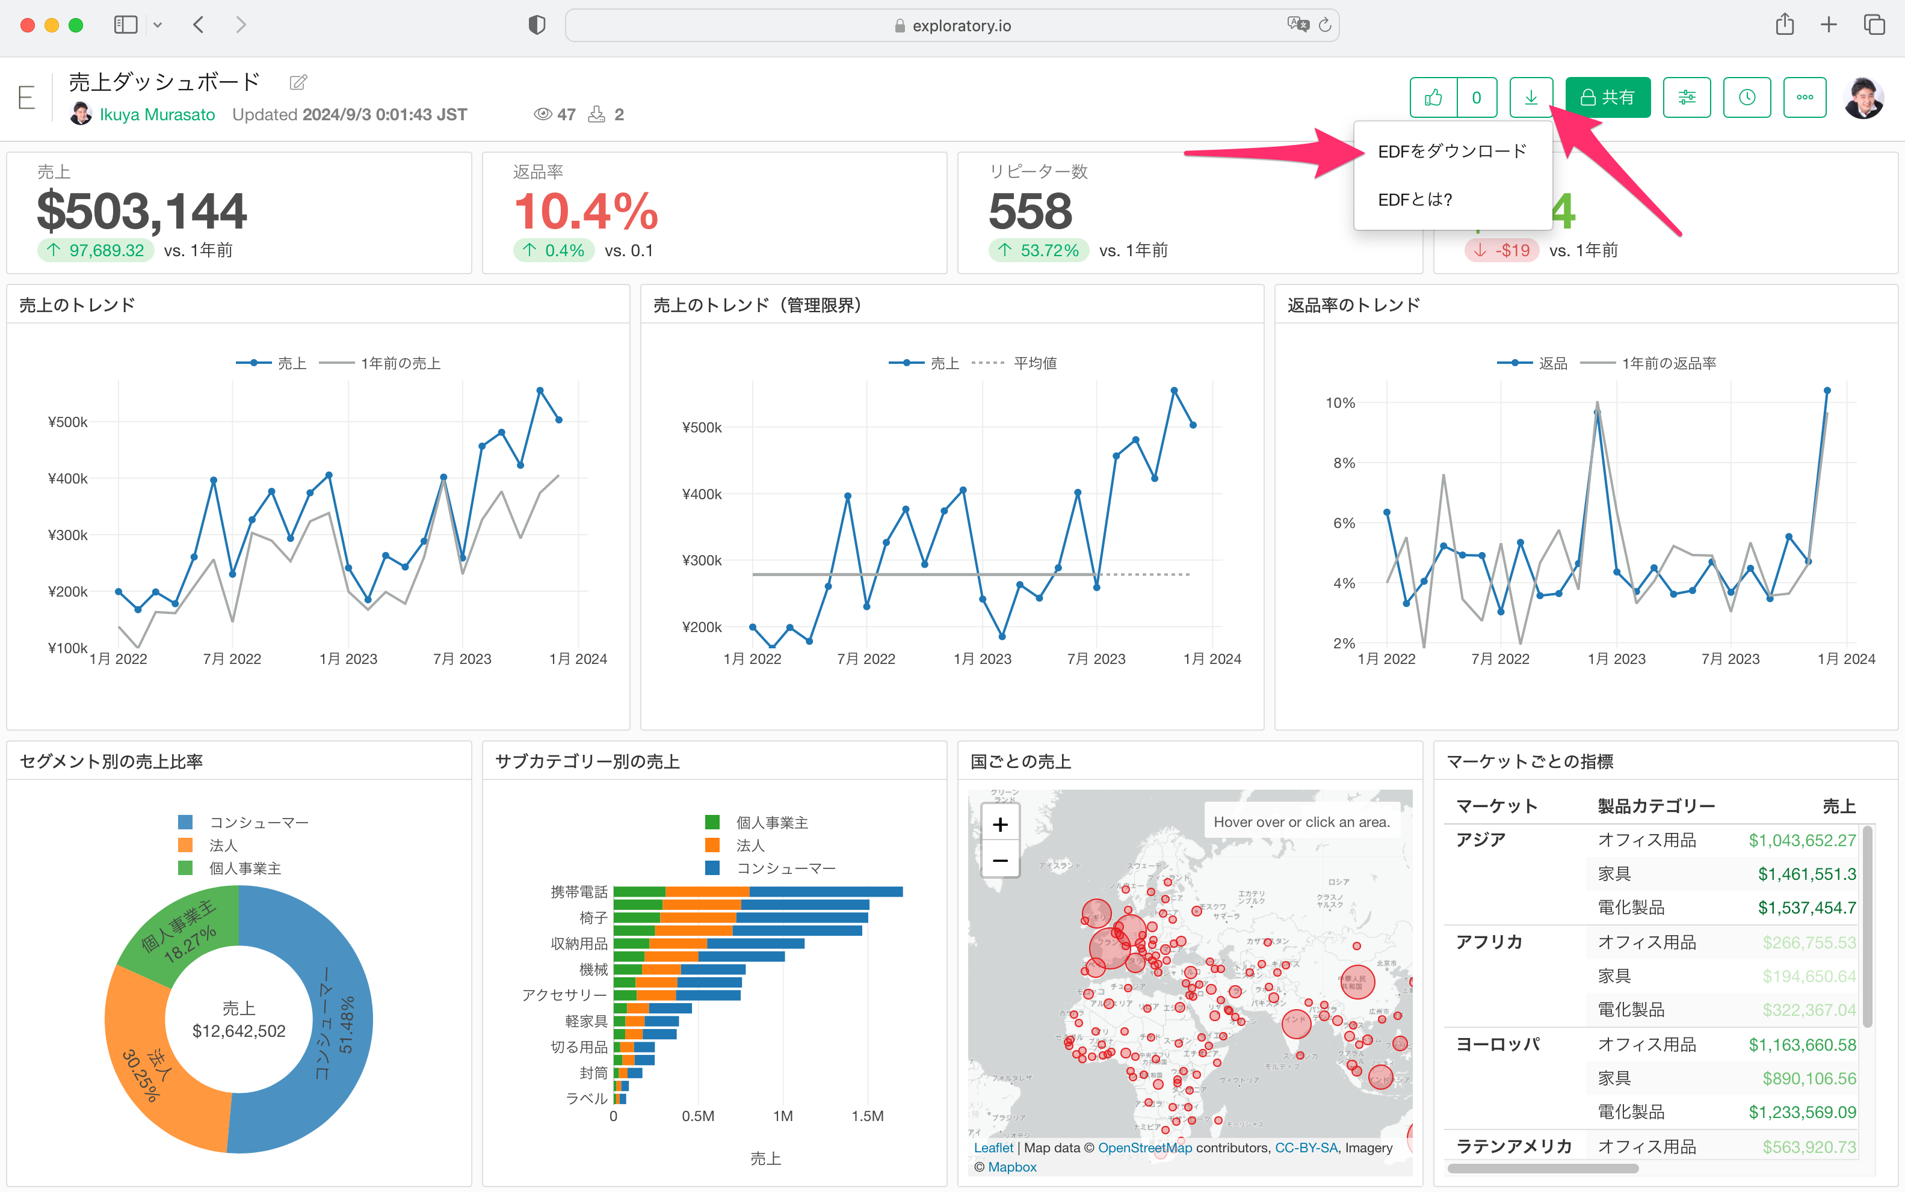Viewport: 1905px width, 1192px height.
Task: Go forward with Safari forward arrow
Action: (241, 25)
